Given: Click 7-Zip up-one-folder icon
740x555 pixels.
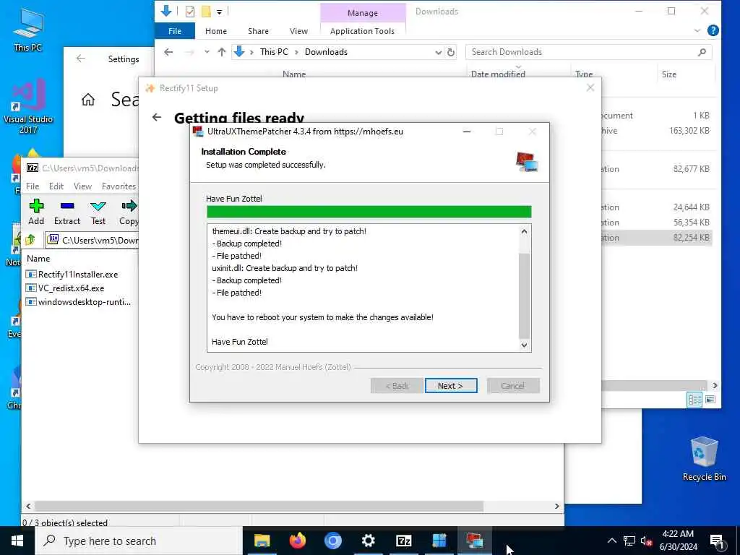Looking at the screenshot, I should pos(30,240).
